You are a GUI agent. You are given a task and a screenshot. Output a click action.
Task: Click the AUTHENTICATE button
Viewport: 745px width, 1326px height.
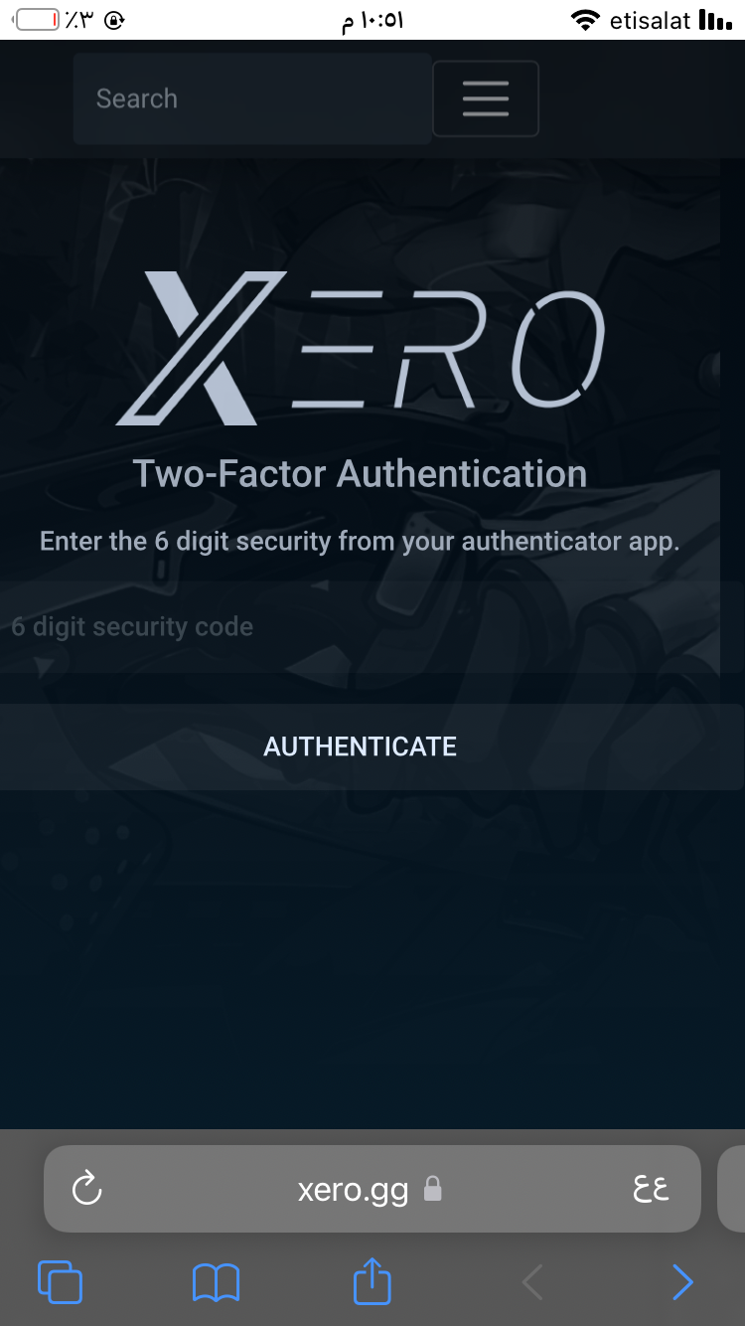(360, 746)
